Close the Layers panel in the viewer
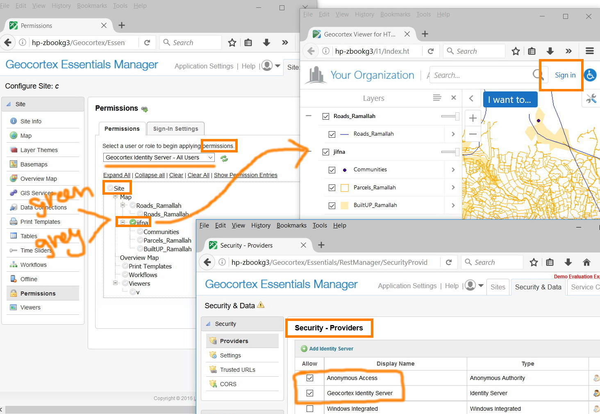This screenshot has height=414, width=600. click(x=453, y=98)
